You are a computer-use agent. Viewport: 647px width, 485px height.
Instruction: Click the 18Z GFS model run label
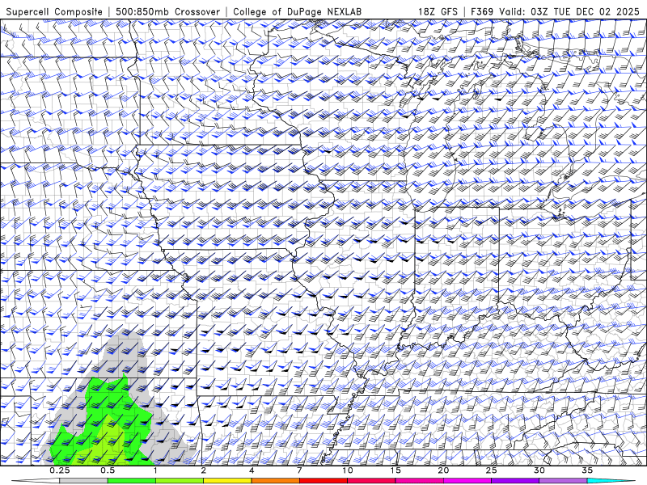(438, 11)
